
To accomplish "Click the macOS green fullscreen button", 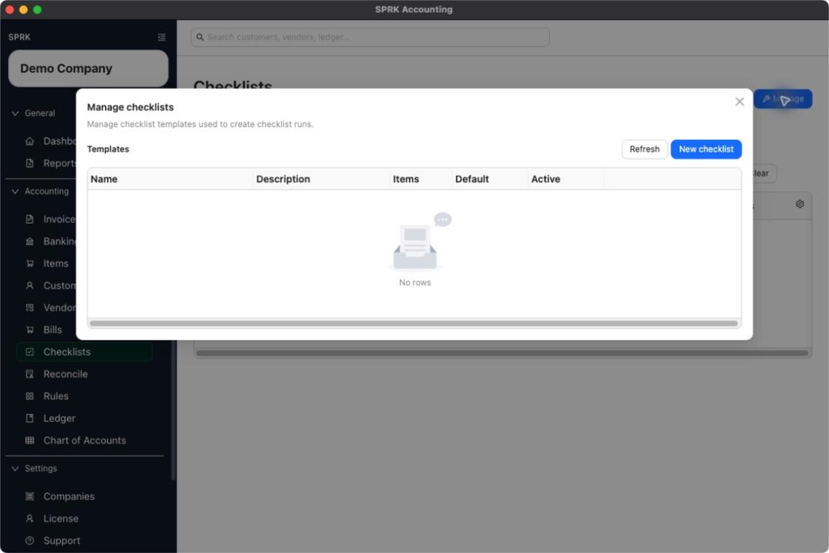I will (37, 9).
